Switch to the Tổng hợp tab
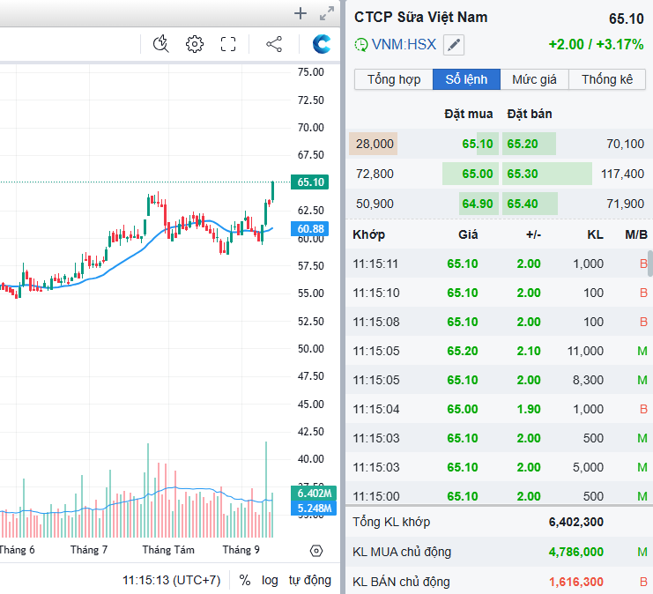This screenshot has width=653, height=594. (x=394, y=79)
